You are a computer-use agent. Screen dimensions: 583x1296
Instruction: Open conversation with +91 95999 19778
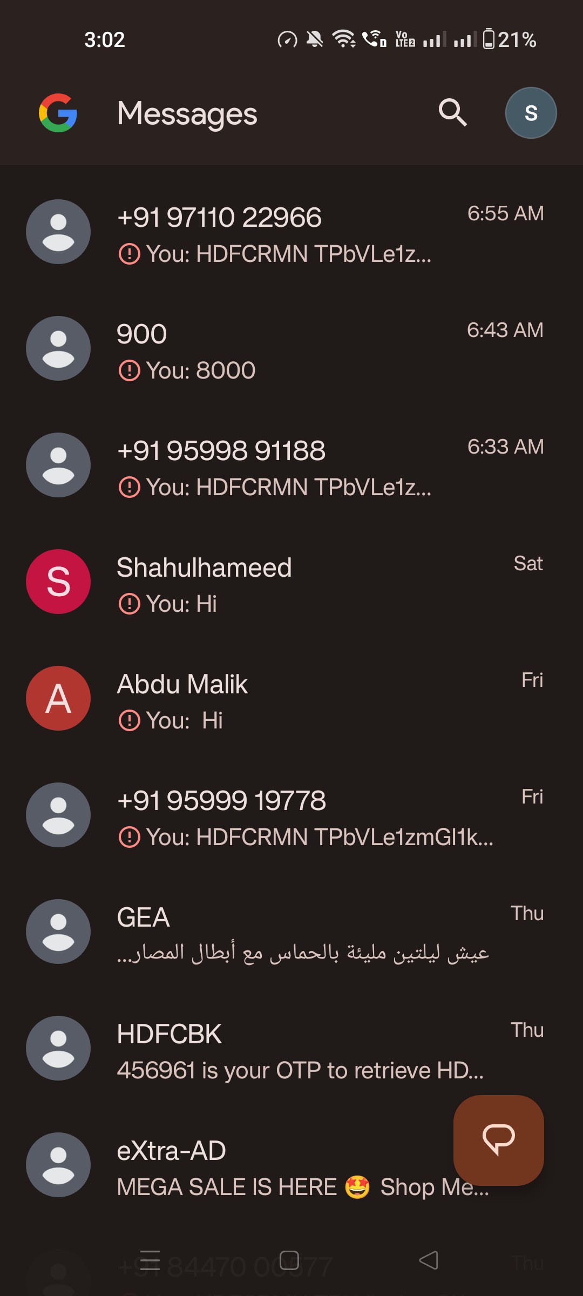pos(302,815)
